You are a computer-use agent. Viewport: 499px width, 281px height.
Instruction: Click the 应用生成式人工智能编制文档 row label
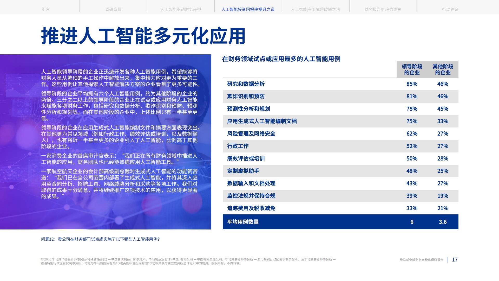262,121
